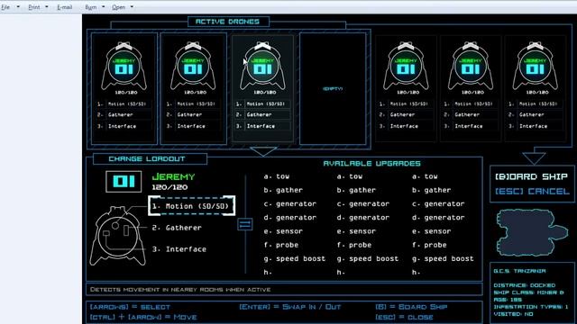Expand the dropdown arrow next to File

tap(18, 7)
